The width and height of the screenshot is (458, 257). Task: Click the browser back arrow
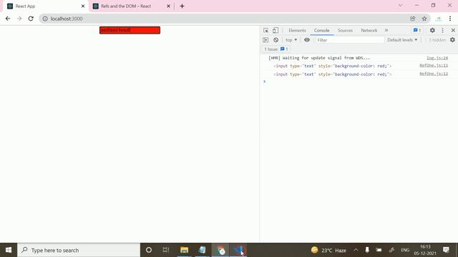pyautogui.click(x=8, y=19)
